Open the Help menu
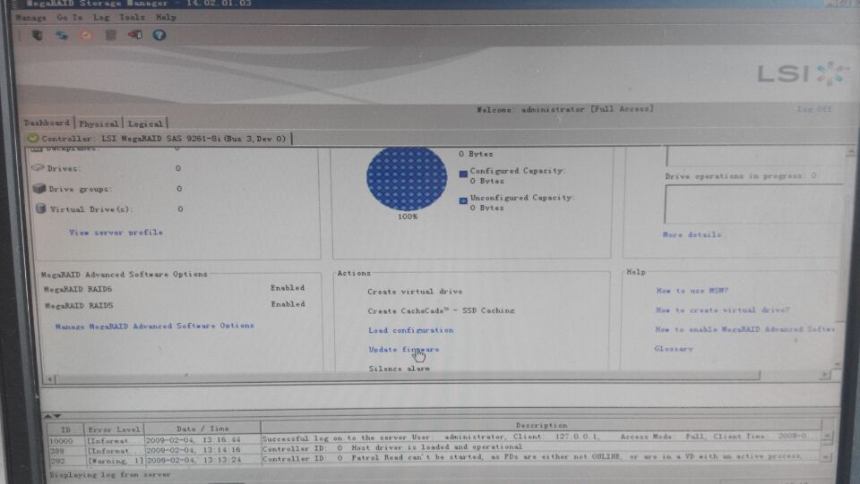The height and width of the screenshot is (484, 860). pos(166,17)
